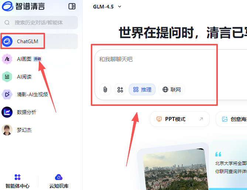Open the 智能体中心 tab
The height and width of the screenshot is (190, 247).
coord(17,182)
